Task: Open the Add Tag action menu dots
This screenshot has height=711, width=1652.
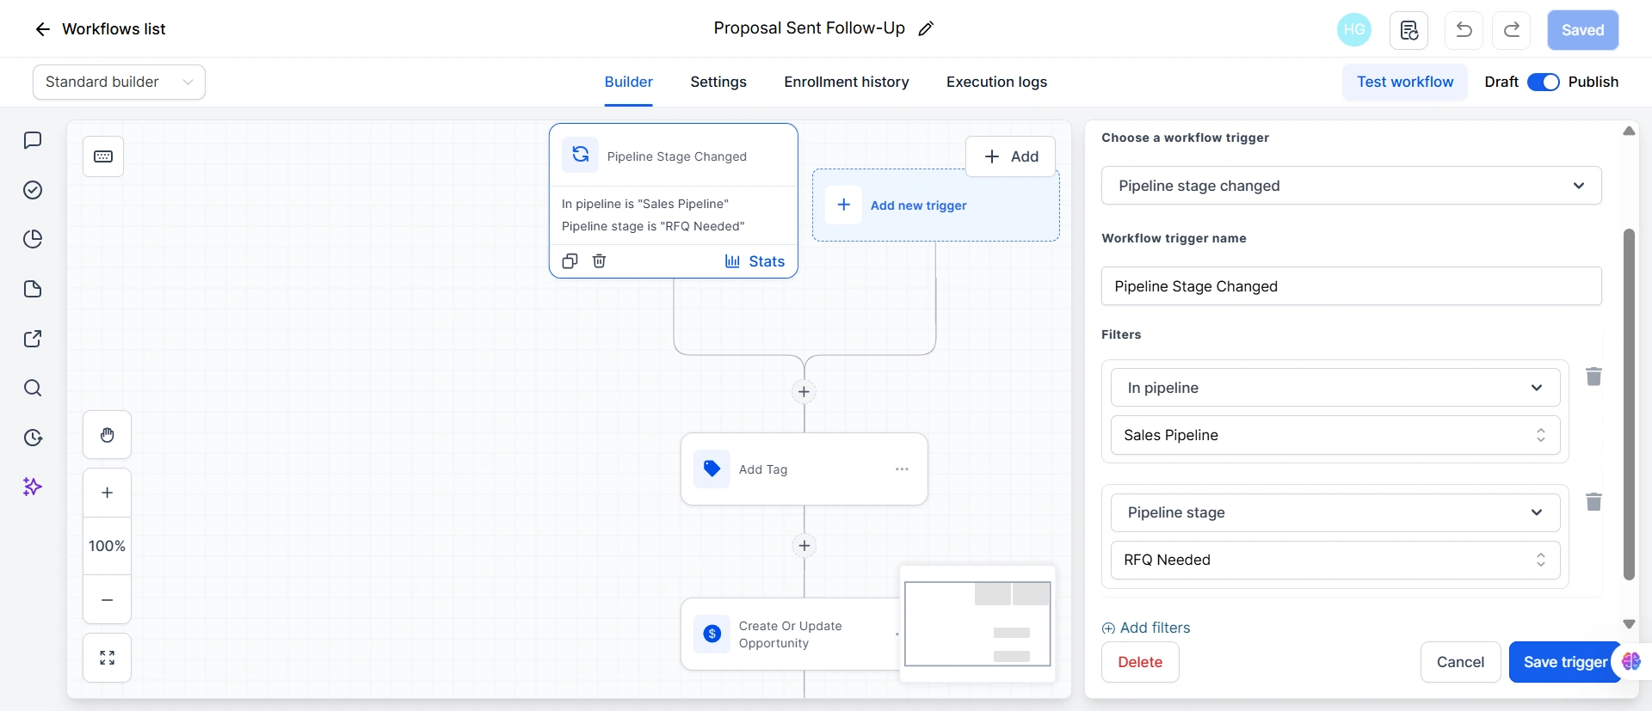Action: 902,469
